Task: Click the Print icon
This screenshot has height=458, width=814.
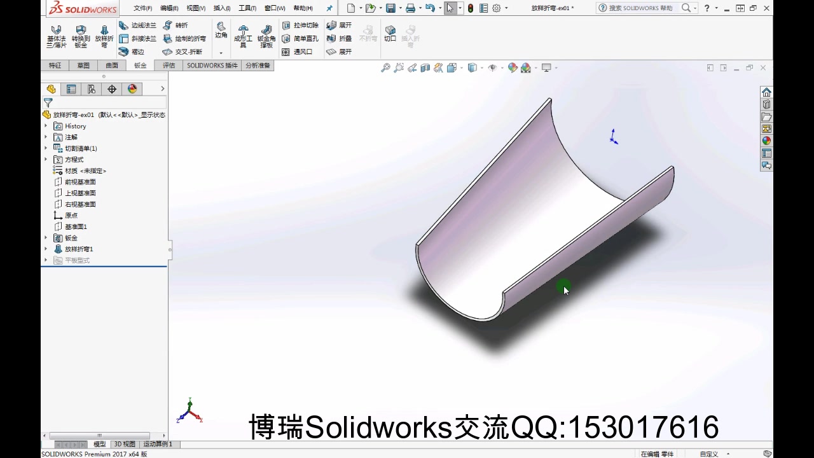Action: [x=410, y=8]
